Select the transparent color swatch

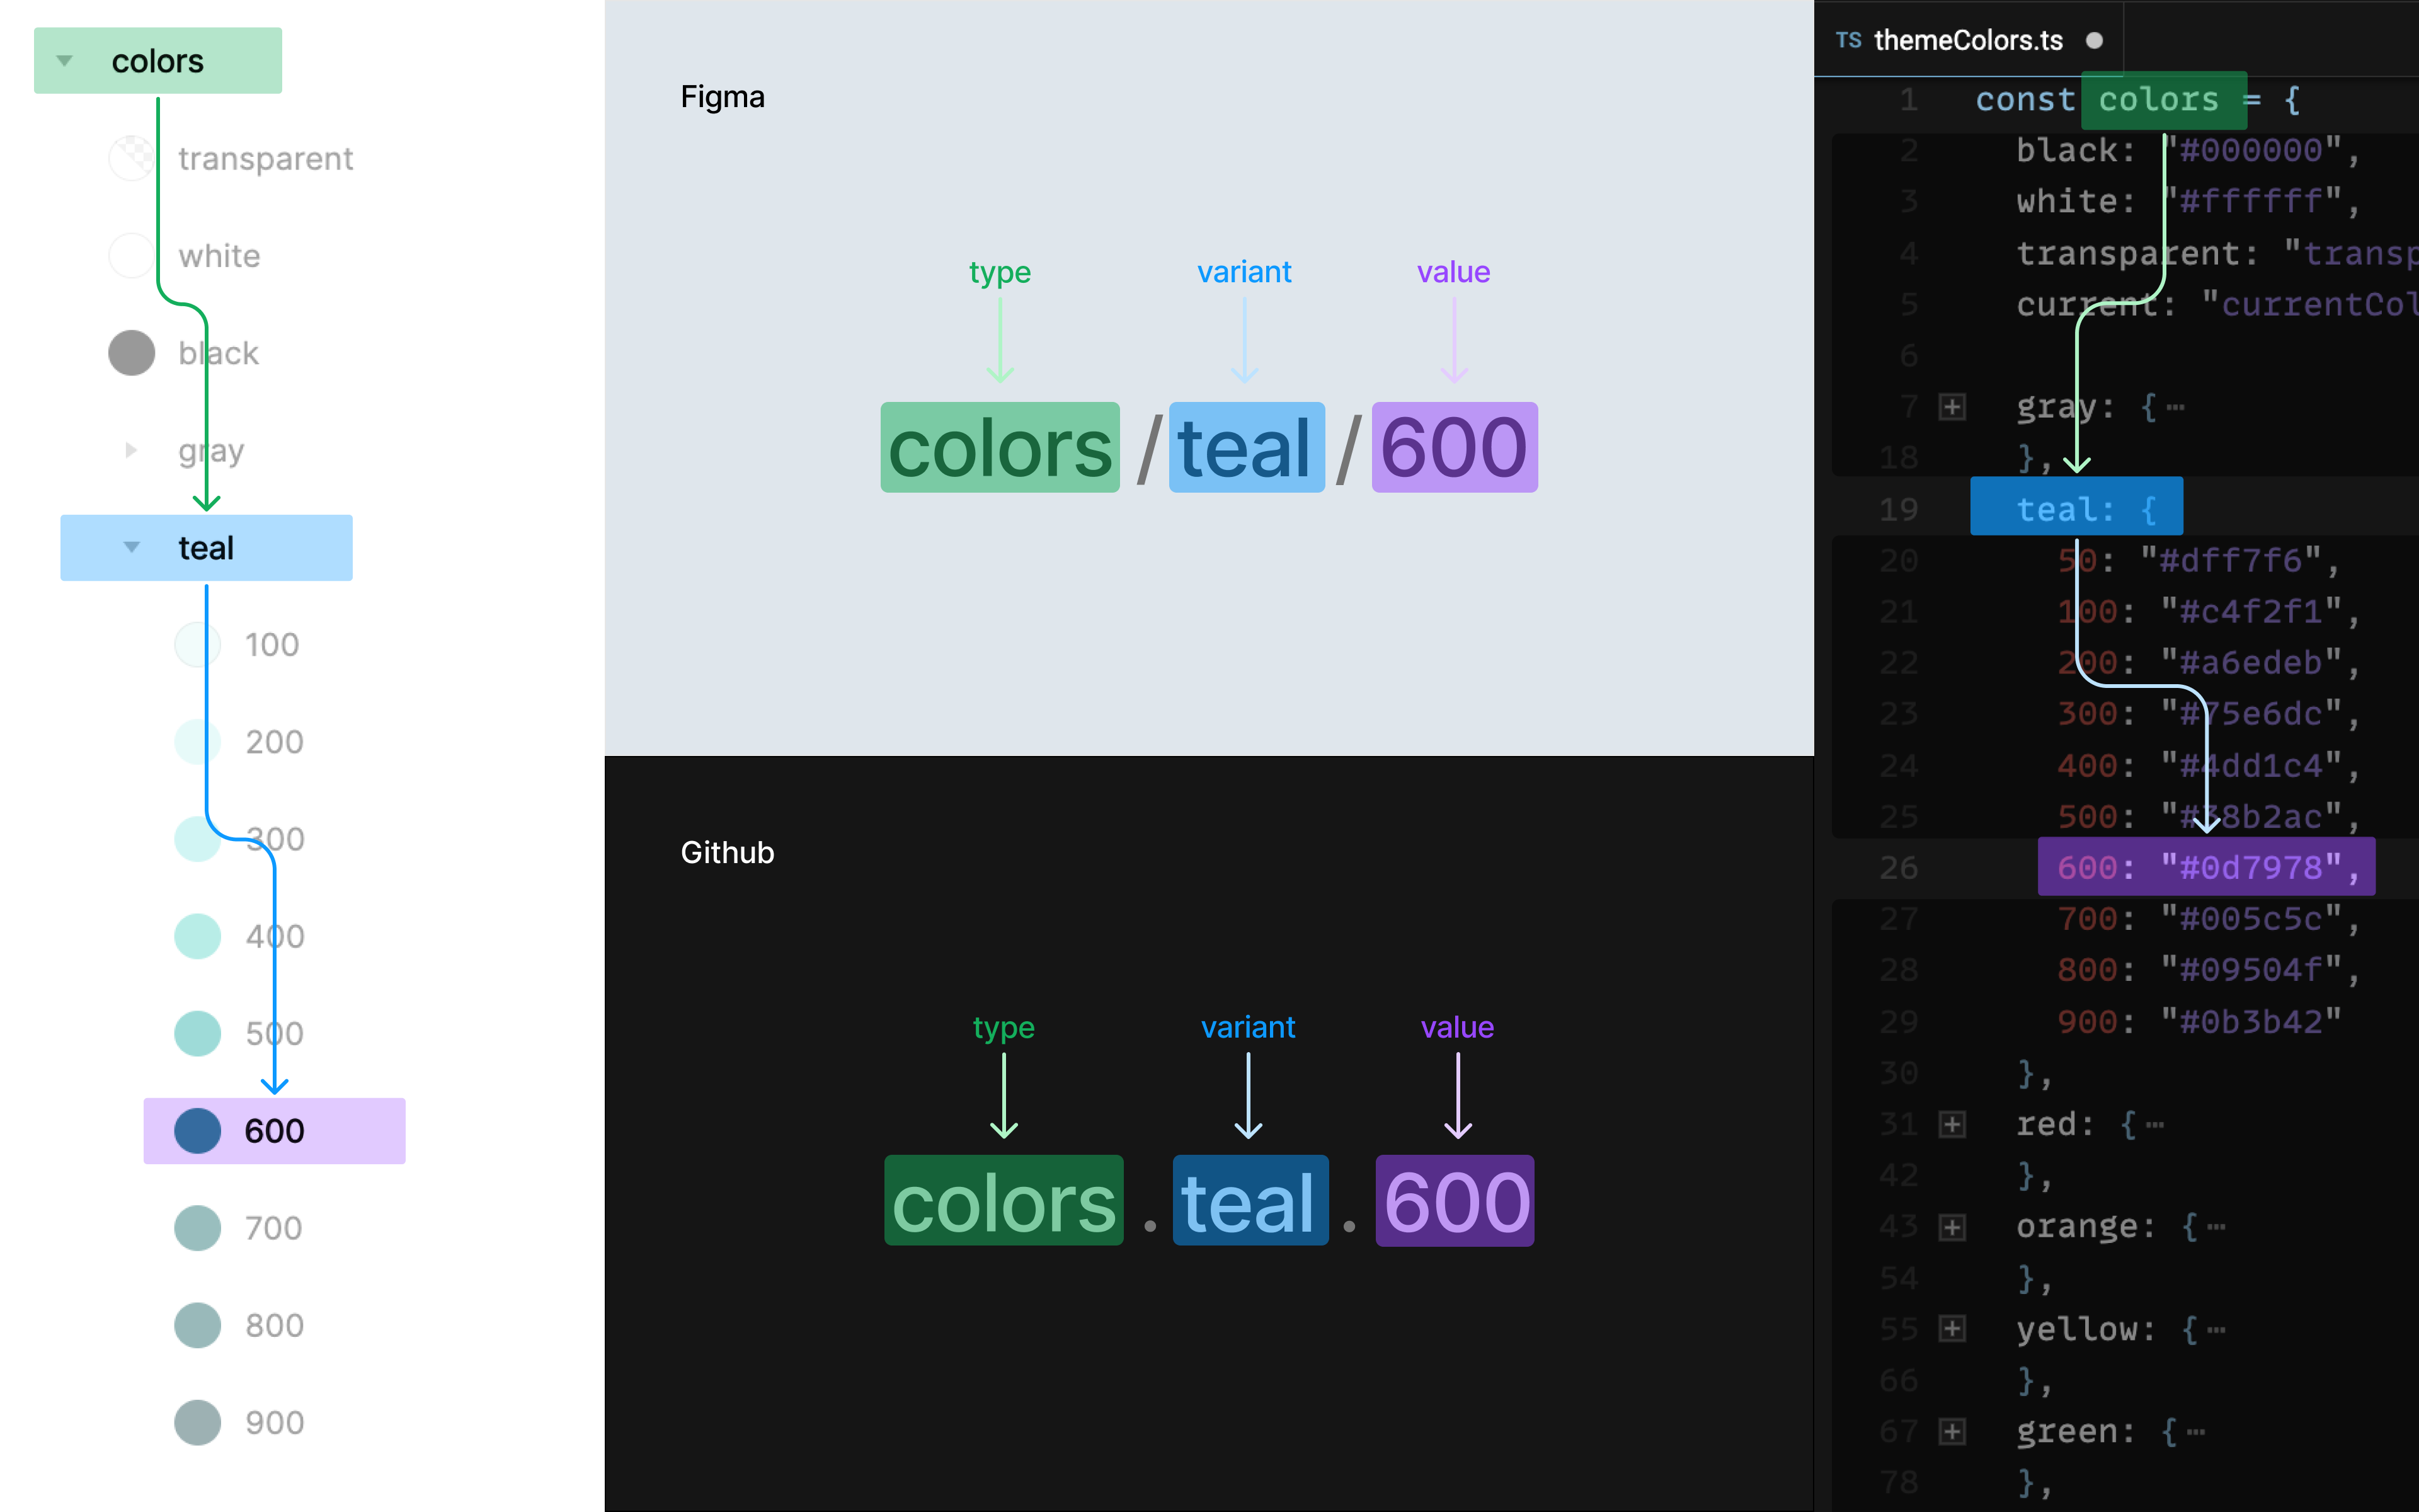pos(131,158)
